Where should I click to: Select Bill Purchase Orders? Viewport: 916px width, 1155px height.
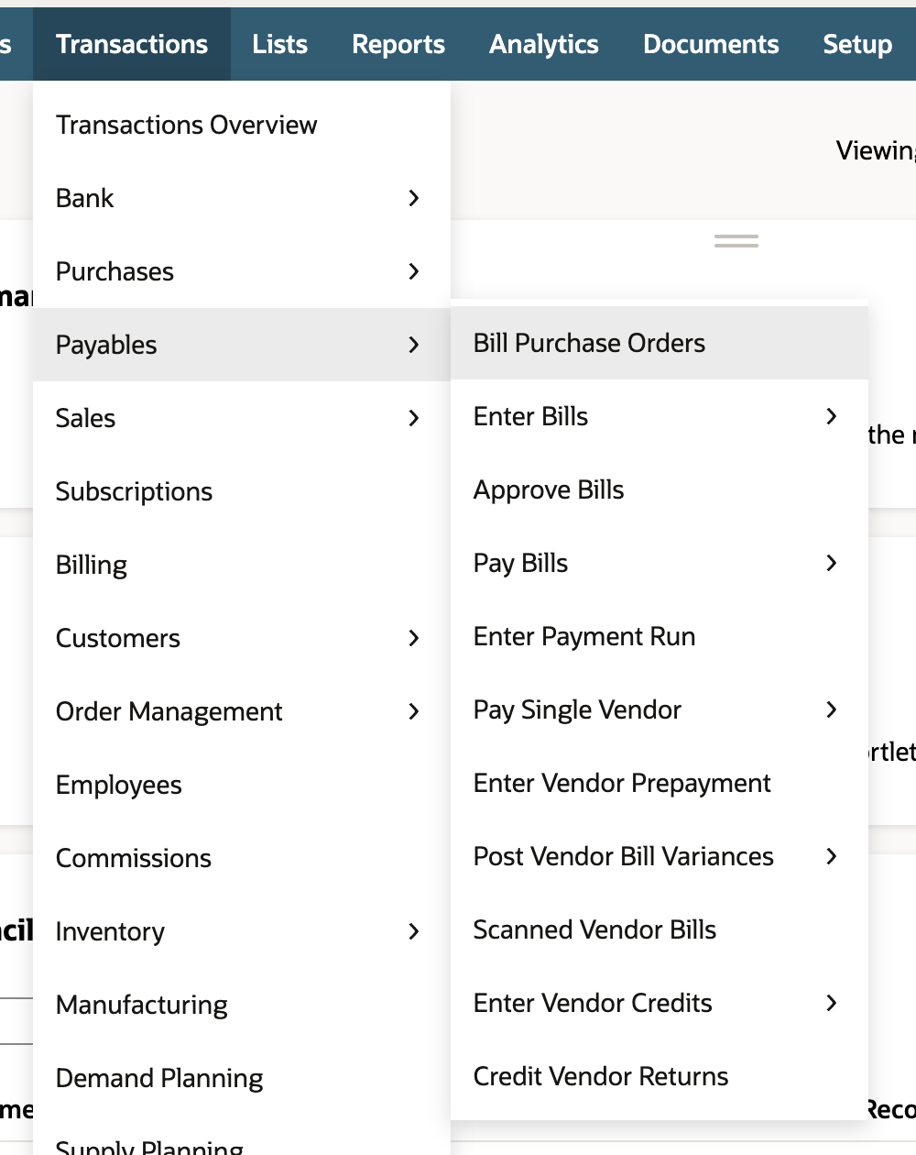point(660,343)
